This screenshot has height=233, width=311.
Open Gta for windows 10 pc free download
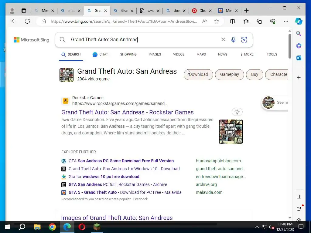click(x=104, y=177)
